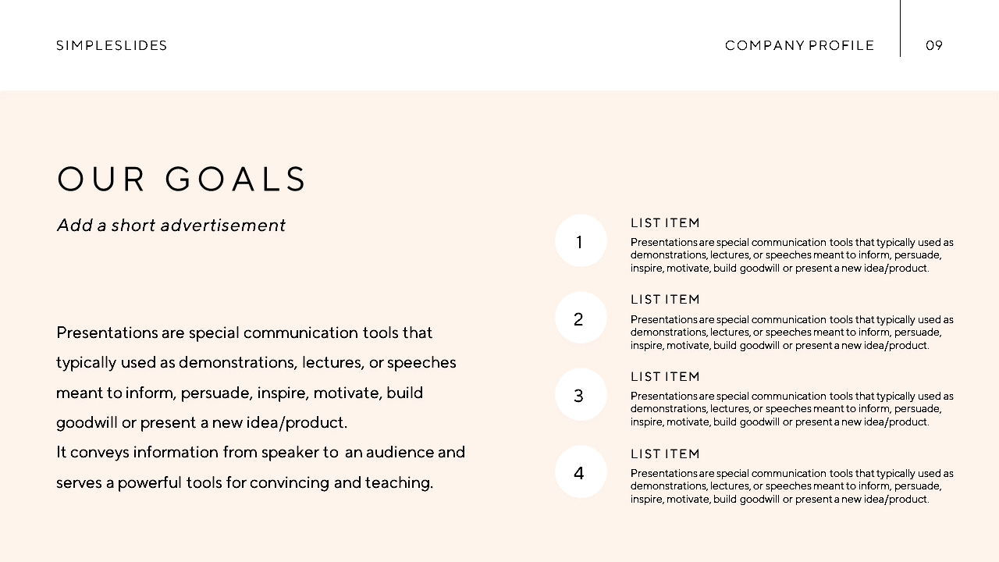The height and width of the screenshot is (562, 999).
Task: Click the COMPANY PROFILE header label
Action: (800, 45)
